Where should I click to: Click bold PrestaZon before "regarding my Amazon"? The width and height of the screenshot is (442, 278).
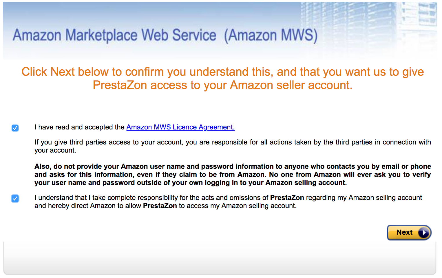287,198
